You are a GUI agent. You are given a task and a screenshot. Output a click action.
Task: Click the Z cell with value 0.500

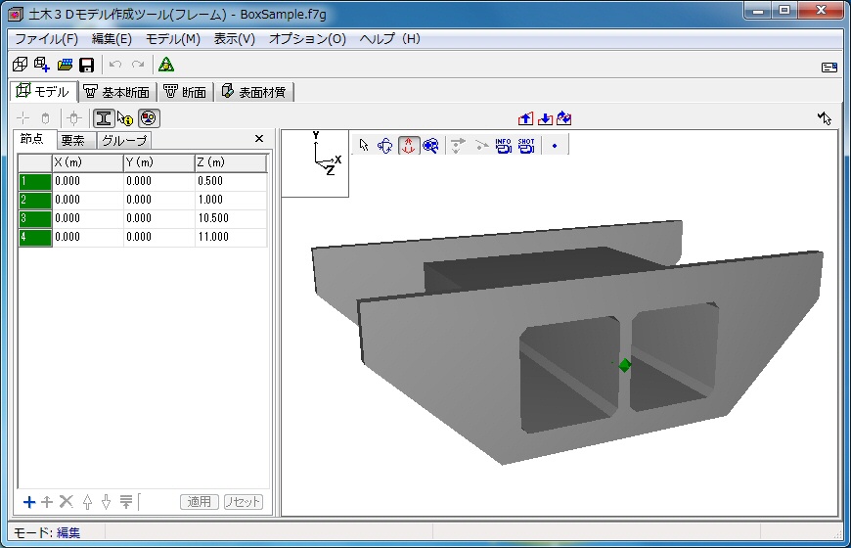pos(231,181)
